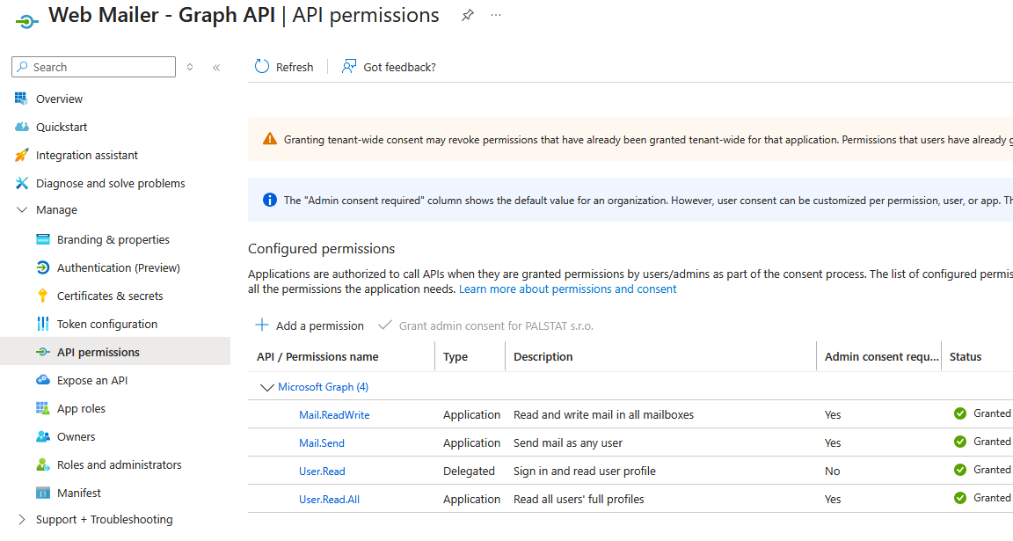Expand Support + Troubleshooting section
The height and width of the screenshot is (541, 1013).
coord(104,520)
